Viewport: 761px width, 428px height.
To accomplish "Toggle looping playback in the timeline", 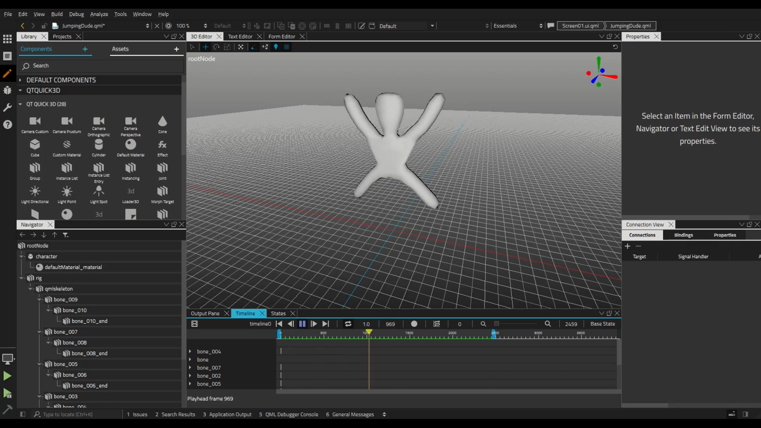I will pyautogui.click(x=348, y=324).
